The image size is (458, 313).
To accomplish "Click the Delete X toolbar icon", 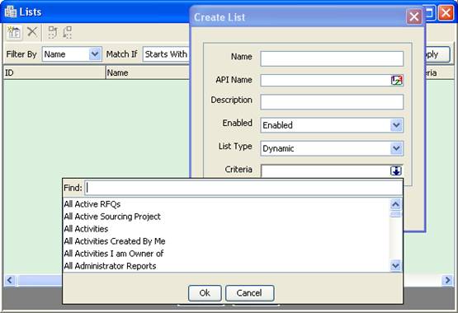I will click(x=32, y=32).
